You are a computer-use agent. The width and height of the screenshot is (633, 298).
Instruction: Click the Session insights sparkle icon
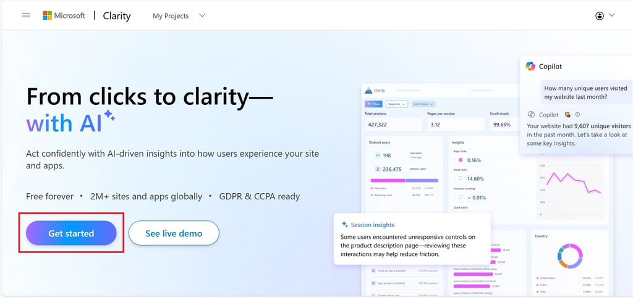[344, 225]
